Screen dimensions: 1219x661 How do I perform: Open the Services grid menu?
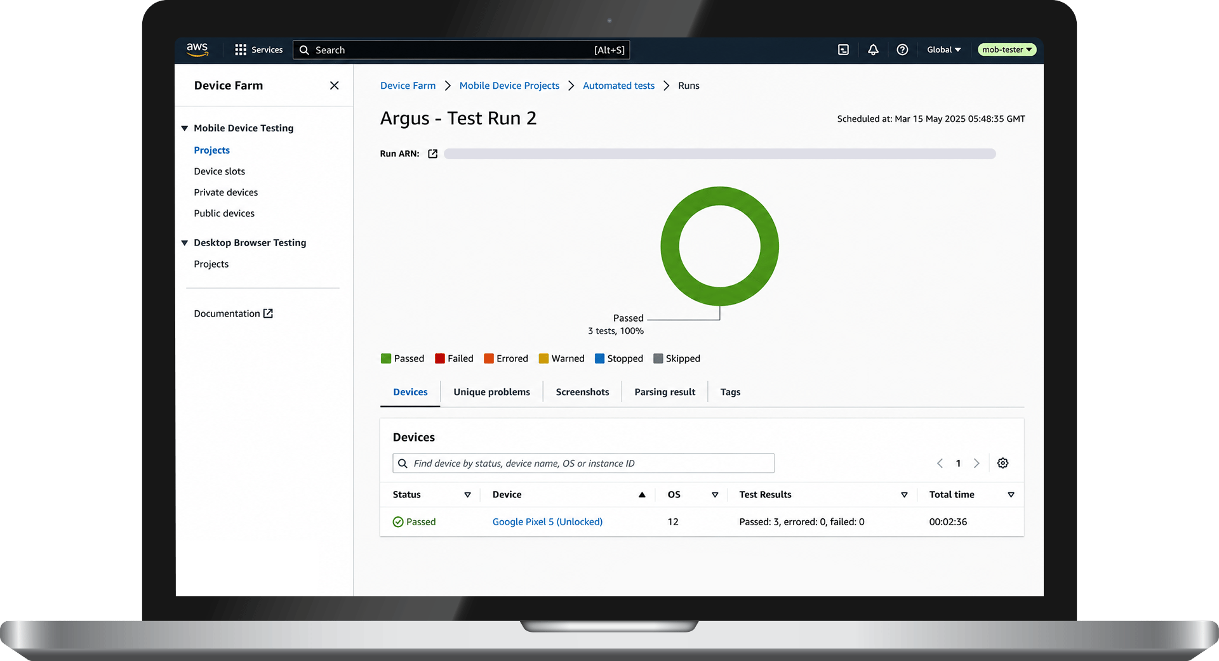[x=258, y=49]
